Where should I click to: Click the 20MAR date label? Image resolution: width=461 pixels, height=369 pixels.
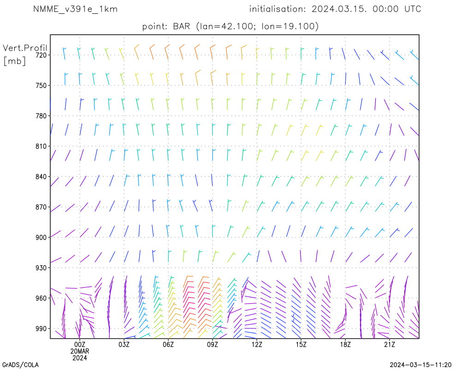tap(80, 351)
